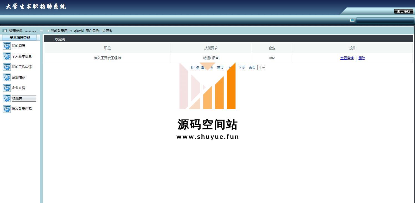
Task: Click the 嵌入工开发工程师 cell
Action: (107, 58)
